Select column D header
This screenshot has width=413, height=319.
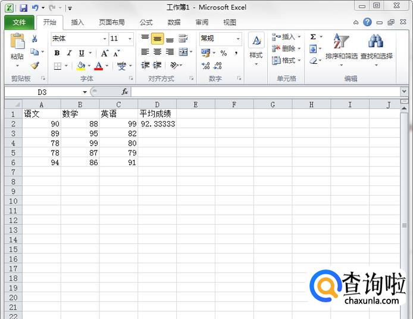(x=157, y=104)
